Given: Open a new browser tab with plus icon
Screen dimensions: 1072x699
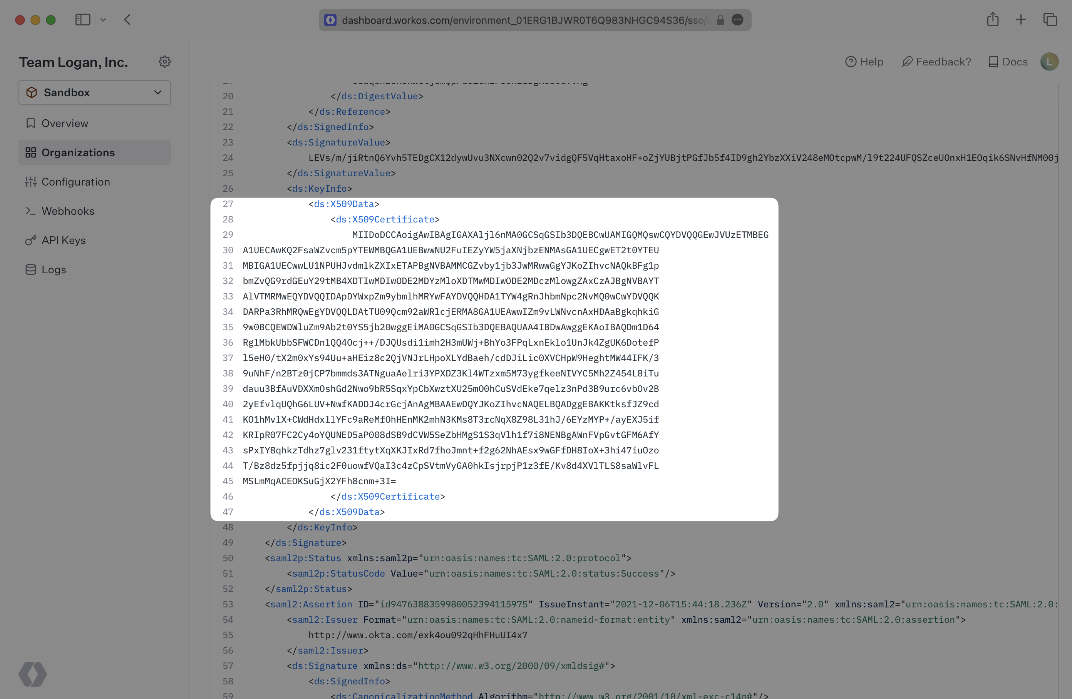Looking at the screenshot, I should (1021, 20).
